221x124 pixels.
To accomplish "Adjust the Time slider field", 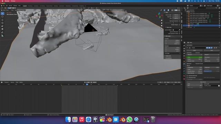I will [x=194, y=57].
